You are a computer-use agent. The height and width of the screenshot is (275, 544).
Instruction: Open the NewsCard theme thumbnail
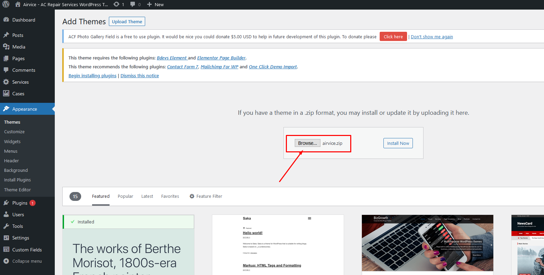tap(528, 245)
